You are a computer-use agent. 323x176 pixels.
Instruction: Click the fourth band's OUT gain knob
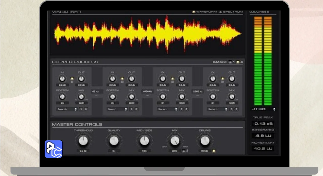tap(232, 79)
